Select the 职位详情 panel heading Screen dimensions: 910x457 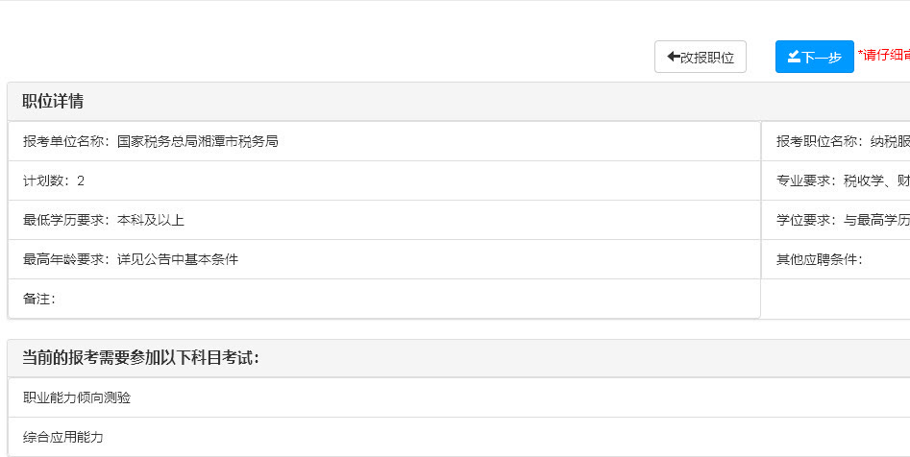53,102
